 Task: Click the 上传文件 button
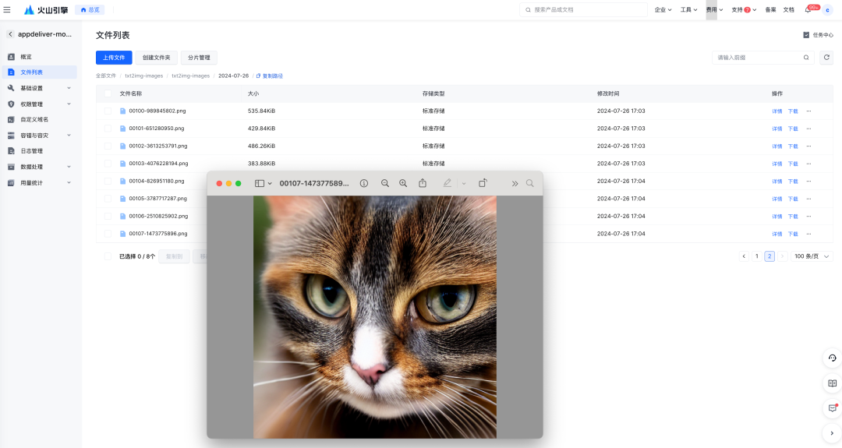click(x=114, y=58)
